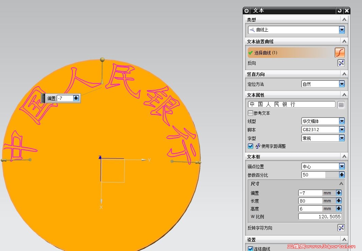
Task: Open the 锚点位置 dropdown showing 中心
Action: [x=342, y=166]
